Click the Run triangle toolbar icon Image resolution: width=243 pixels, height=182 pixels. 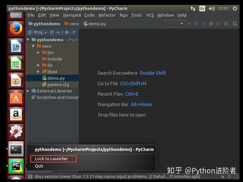pyautogui.click(x=189, y=24)
